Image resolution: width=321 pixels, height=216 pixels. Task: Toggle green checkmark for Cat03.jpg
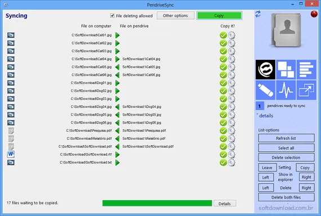point(223,51)
